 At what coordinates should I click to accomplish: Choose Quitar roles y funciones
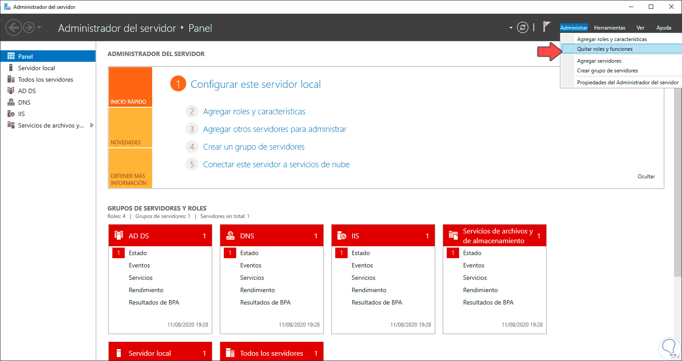pyautogui.click(x=621, y=49)
